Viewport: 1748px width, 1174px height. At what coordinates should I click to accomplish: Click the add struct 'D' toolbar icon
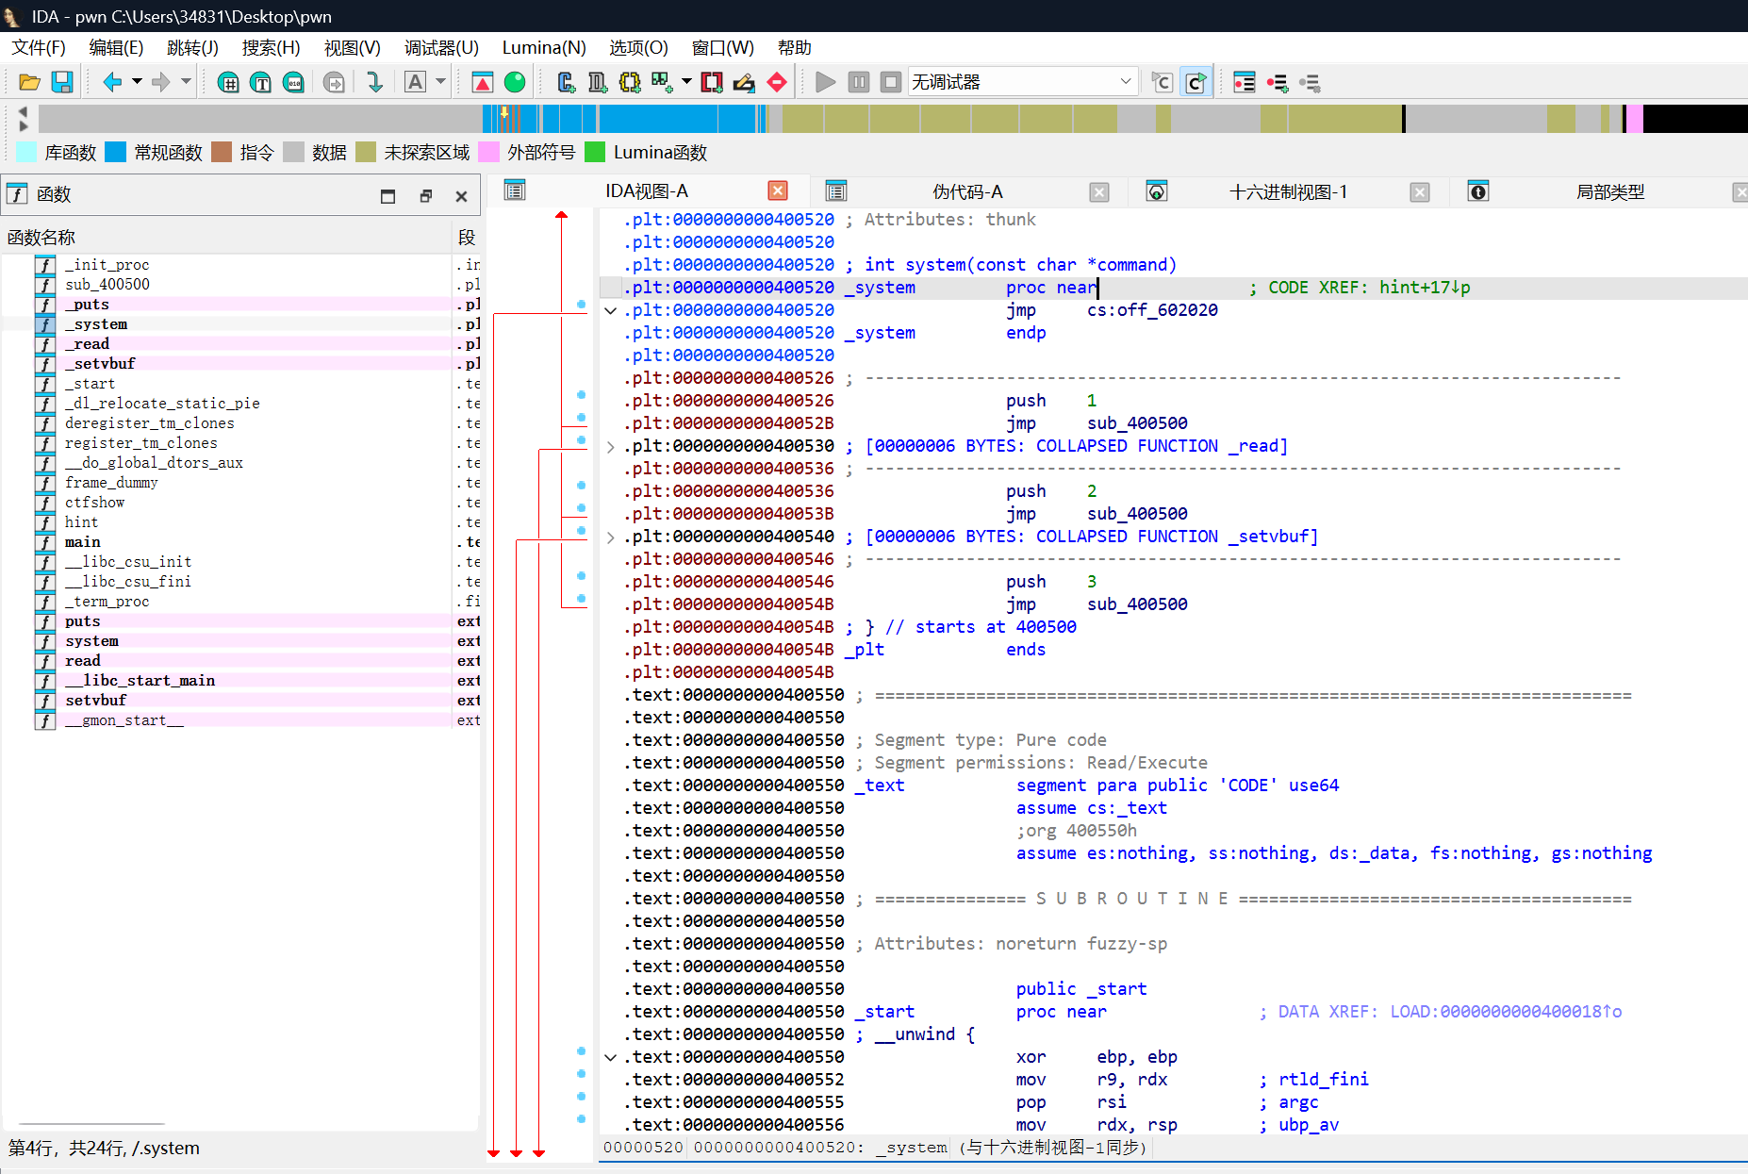pos(598,83)
